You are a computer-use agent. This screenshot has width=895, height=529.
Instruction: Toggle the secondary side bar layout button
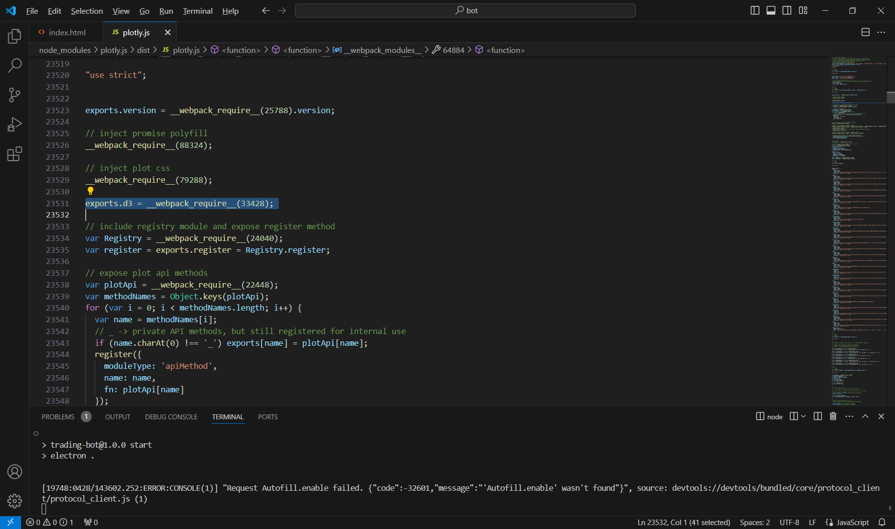click(787, 10)
